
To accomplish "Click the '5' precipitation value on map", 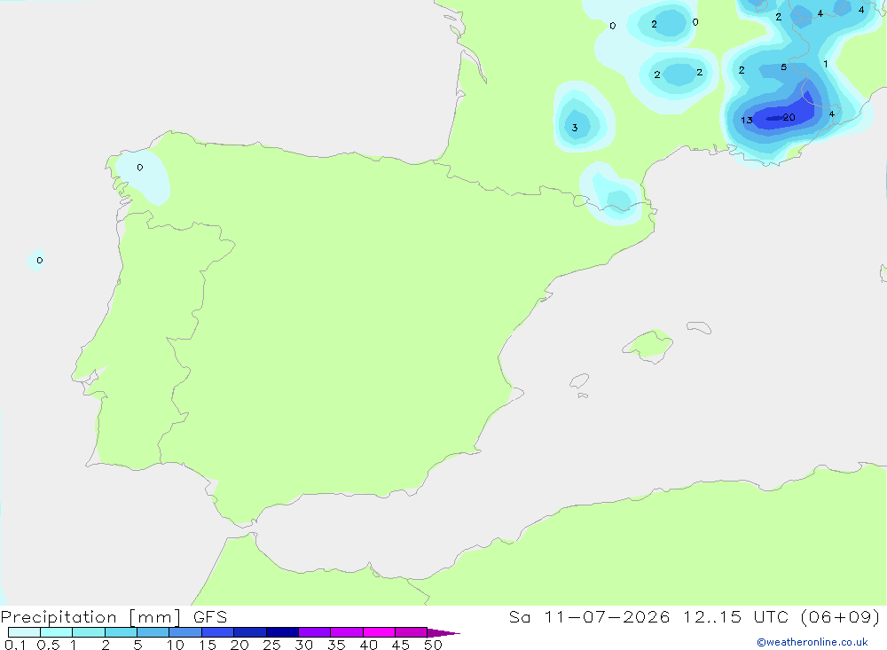I will click(x=783, y=67).
